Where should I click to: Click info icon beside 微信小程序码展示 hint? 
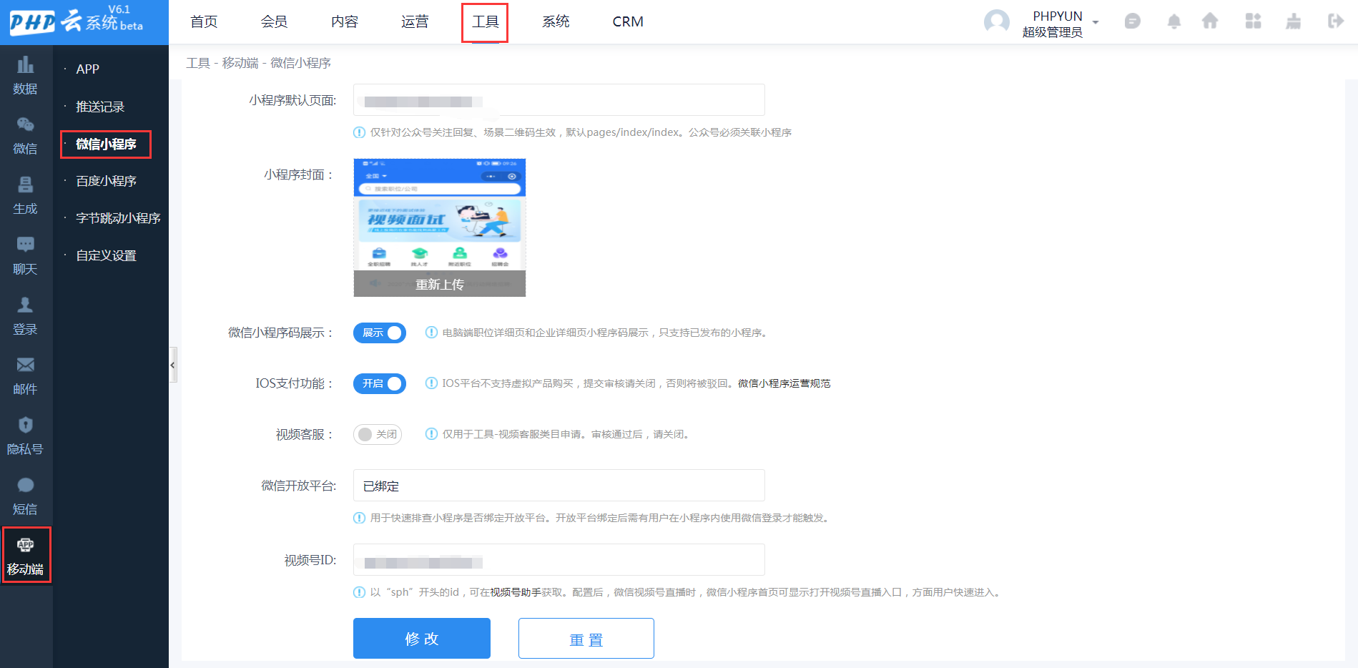[431, 333]
